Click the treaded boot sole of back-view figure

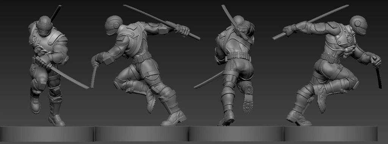[x=248, y=99]
